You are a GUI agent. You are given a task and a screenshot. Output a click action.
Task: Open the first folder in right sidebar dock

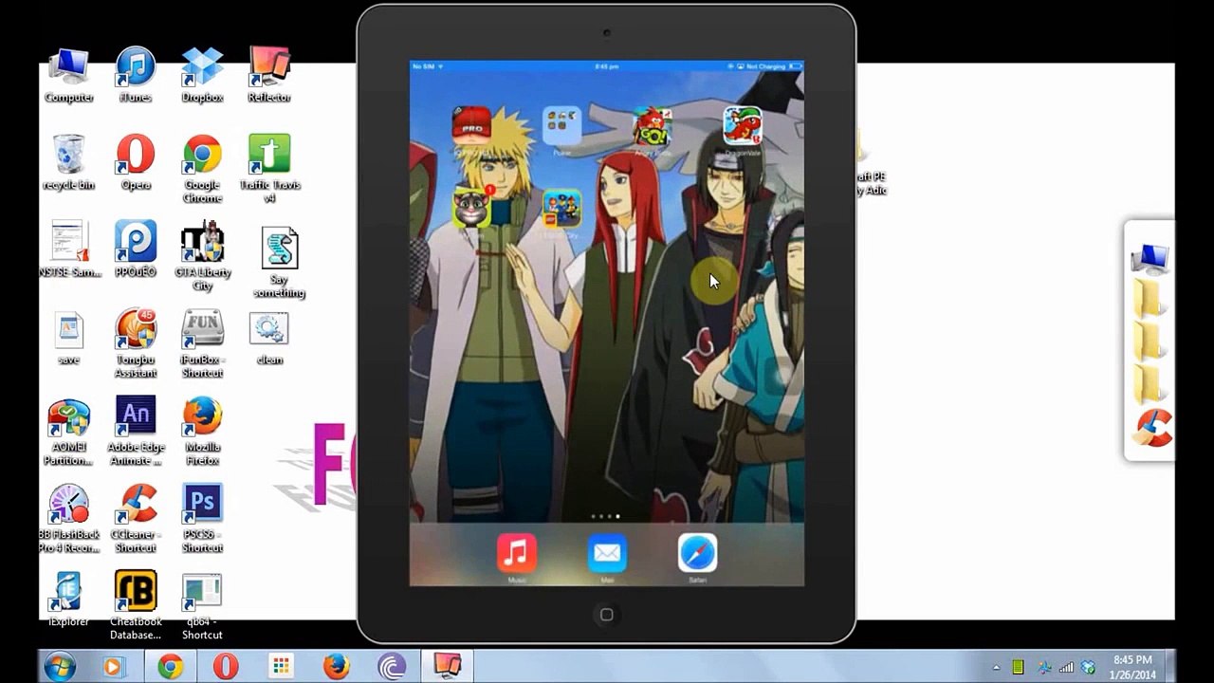click(x=1149, y=300)
